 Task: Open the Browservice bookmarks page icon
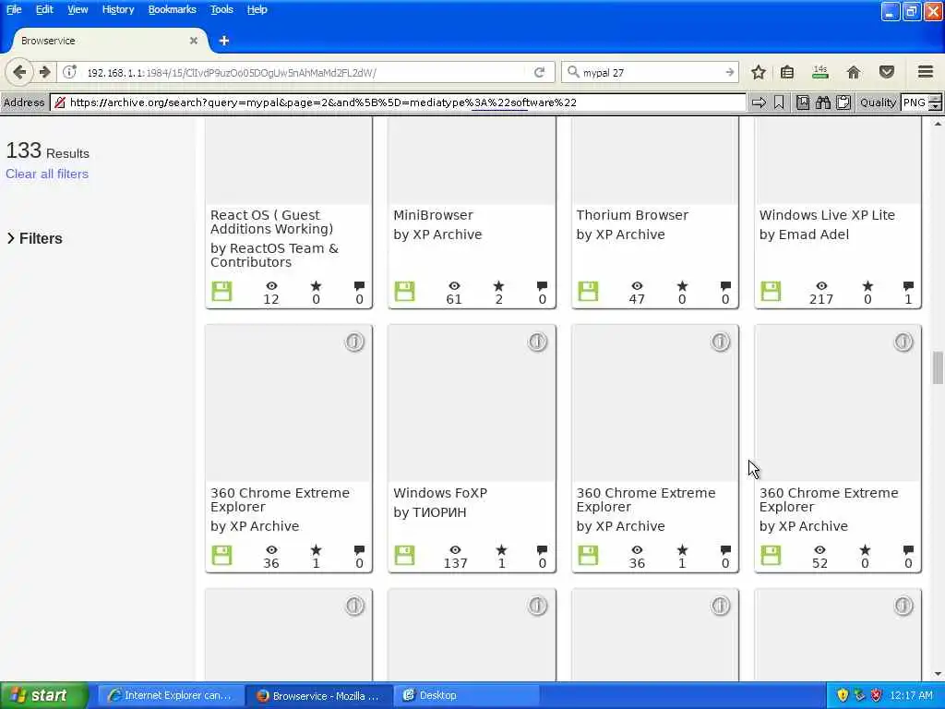[x=803, y=102]
